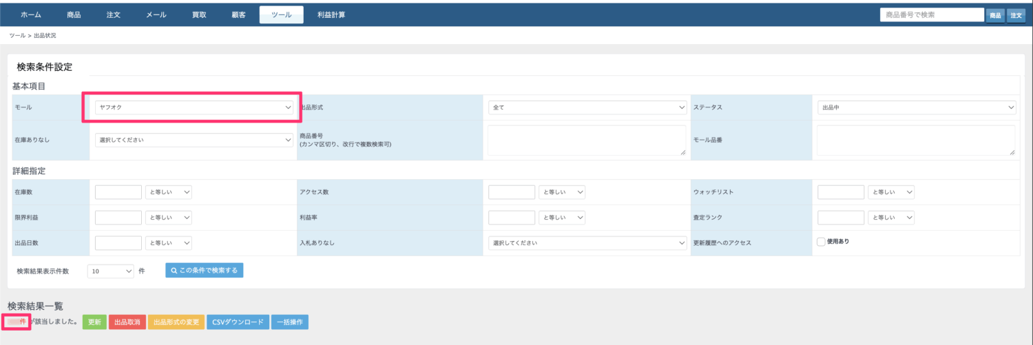Open the 買取 navigation tab
1033x345 pixels.
point(200,14)
